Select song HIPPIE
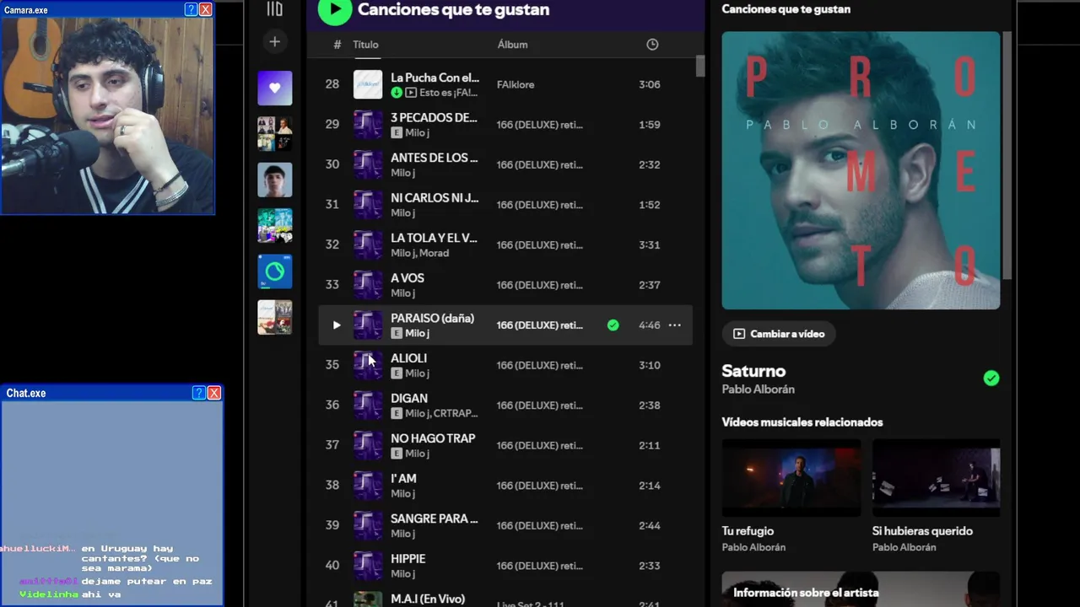This screenshot has height=607, width=1080. [408, 559]
